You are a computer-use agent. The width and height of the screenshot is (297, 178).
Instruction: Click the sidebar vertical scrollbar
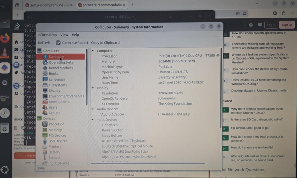coord(87,77)
